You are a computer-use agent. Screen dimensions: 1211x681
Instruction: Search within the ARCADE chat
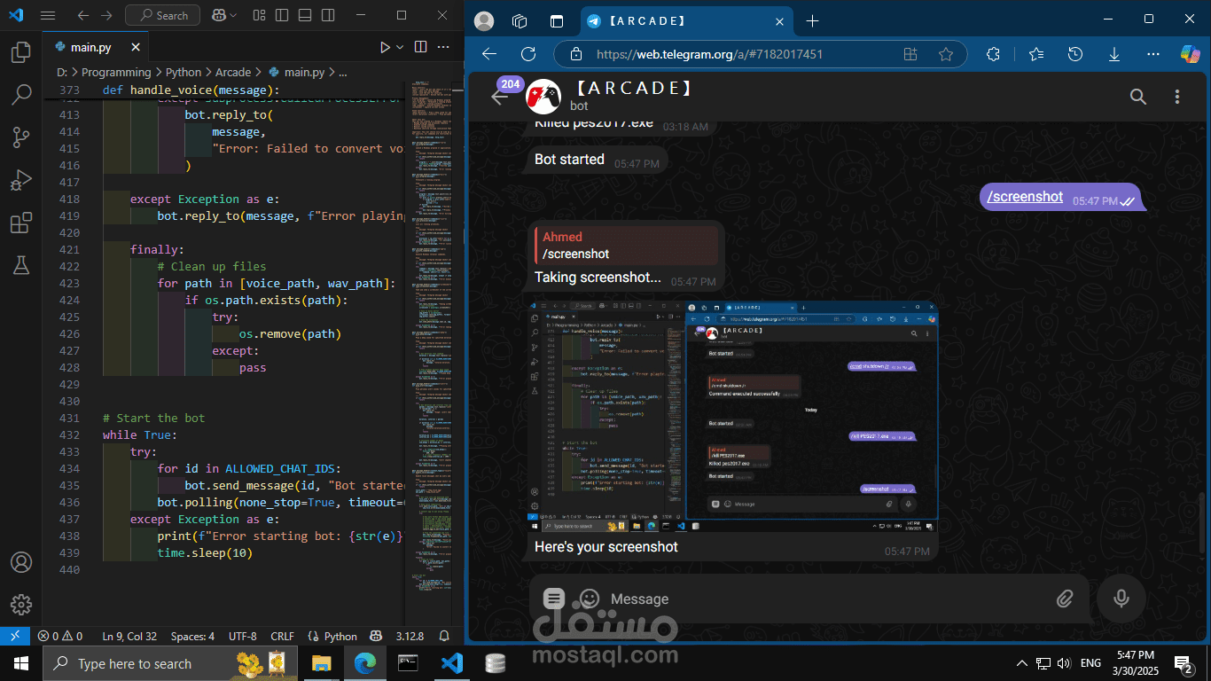coord(1138,97)
